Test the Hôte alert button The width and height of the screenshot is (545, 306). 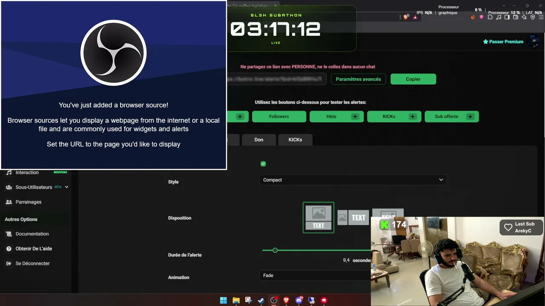pyautogui.click(x=336, y=116)
